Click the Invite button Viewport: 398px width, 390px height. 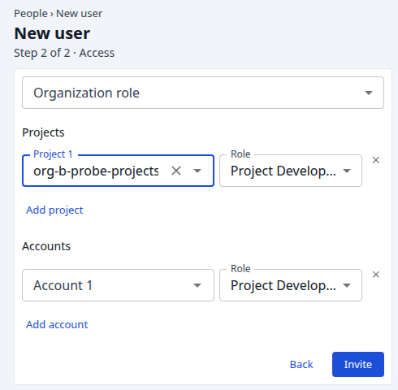(358, 364)
